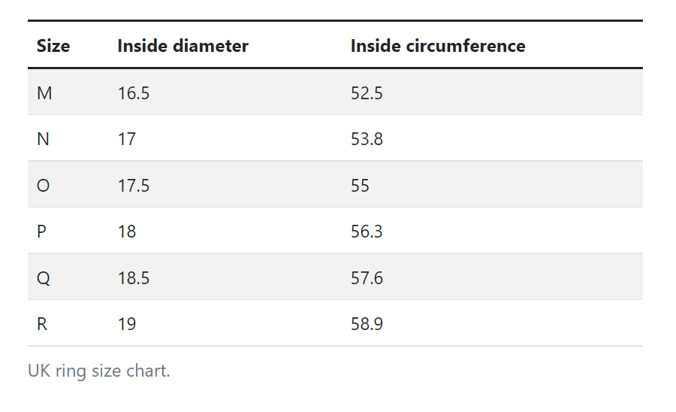
Task: Click the 52.5 circumference value
Action: [x=367, y=92]
